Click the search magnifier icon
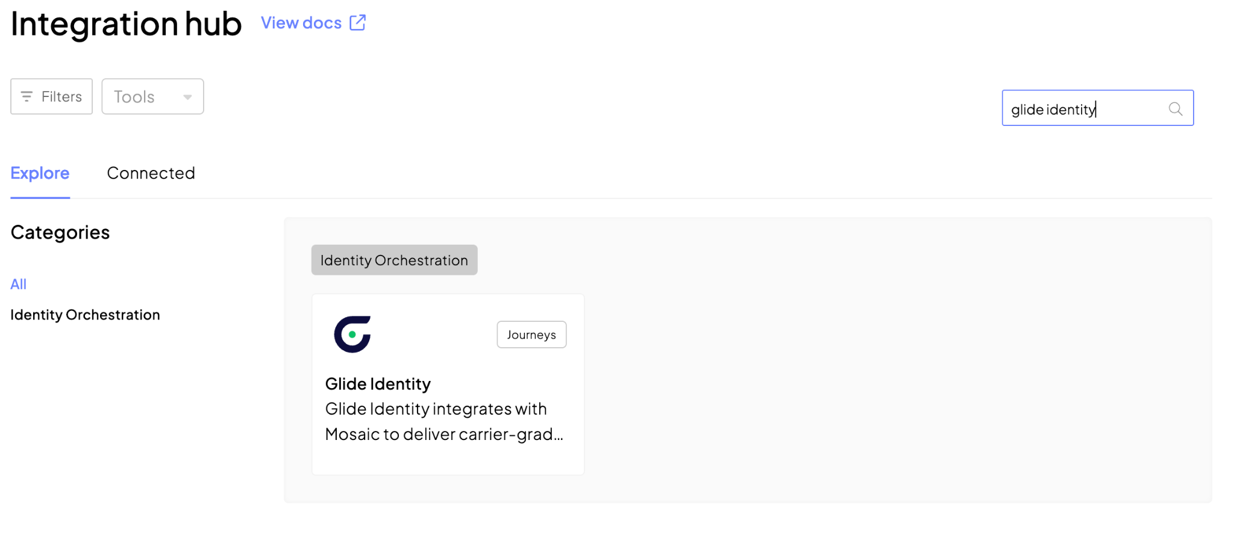 1175,109
